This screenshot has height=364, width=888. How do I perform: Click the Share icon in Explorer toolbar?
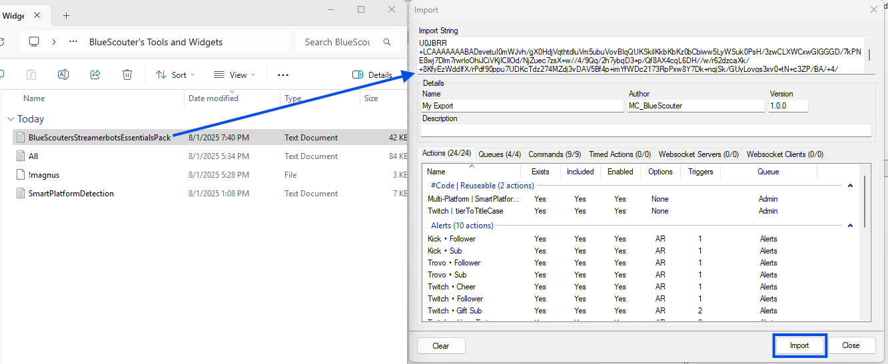95,75
